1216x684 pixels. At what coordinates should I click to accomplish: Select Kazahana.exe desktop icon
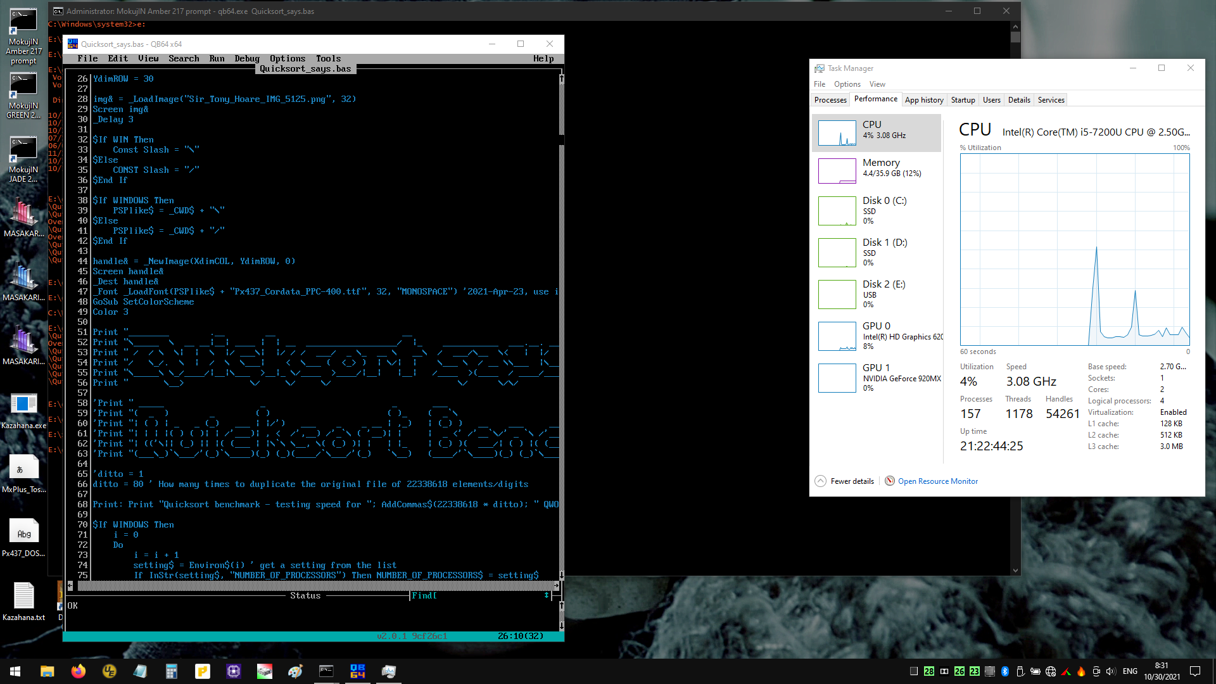point(23,410)
